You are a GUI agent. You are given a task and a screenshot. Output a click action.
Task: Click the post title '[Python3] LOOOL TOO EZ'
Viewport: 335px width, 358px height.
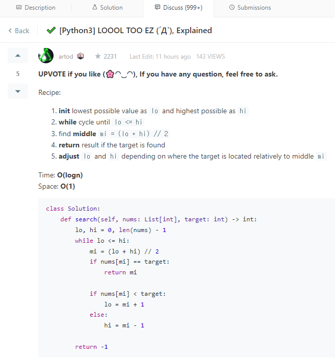136,31
